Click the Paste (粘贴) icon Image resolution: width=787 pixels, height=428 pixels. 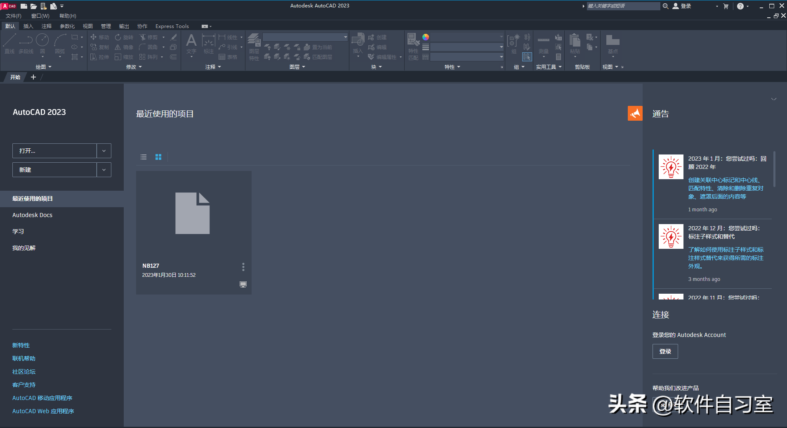click(x=575, y=44)
